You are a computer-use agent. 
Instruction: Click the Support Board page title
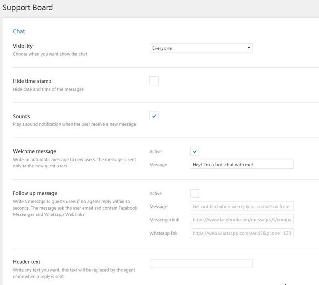coord(28,8)
